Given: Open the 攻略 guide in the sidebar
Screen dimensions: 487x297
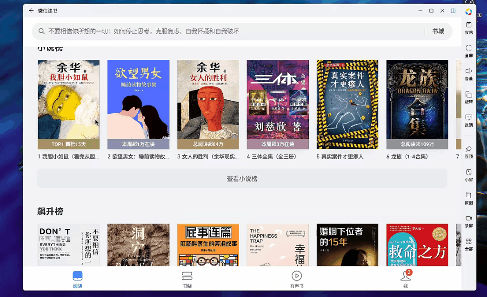Looking at the screenshot, I should point(469,28).
